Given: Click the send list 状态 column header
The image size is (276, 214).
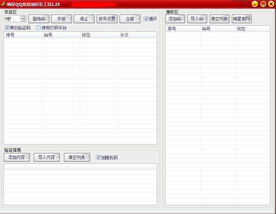Looking at the screenshot, I should [x=99, y=35].
